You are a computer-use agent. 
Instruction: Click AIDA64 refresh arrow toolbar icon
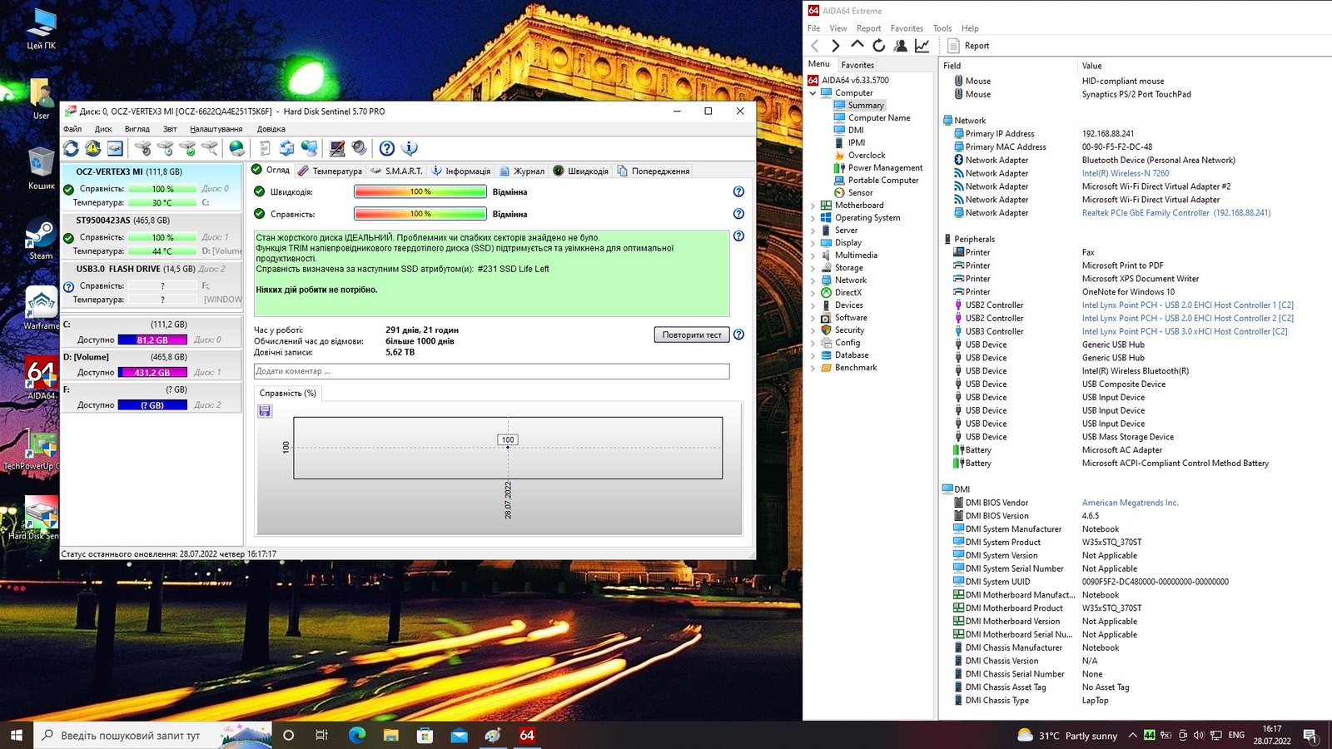click(x=878, y=46)
